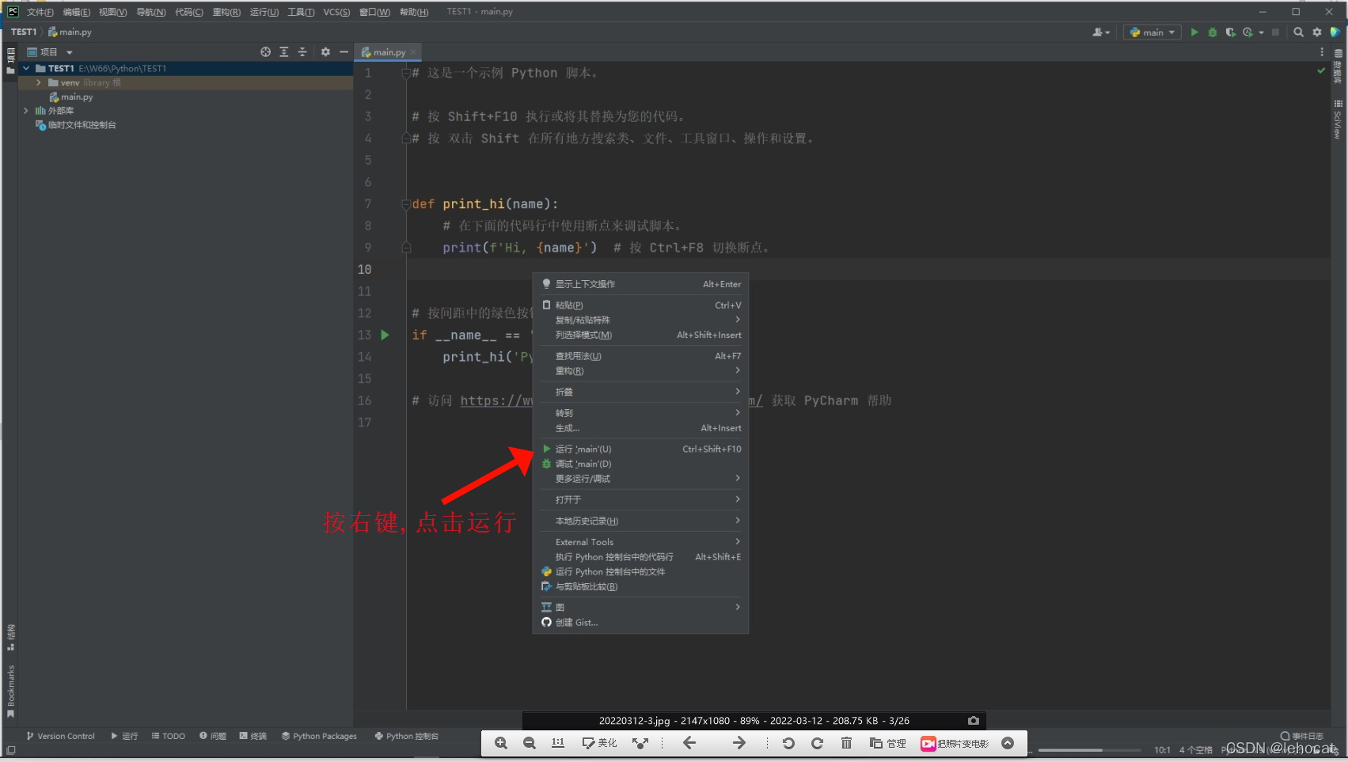The width and height of the screenshot is (1348, 762).
Task: Click the TEST1 breadcrumb in navigation bar
Action: pos(24,32)
